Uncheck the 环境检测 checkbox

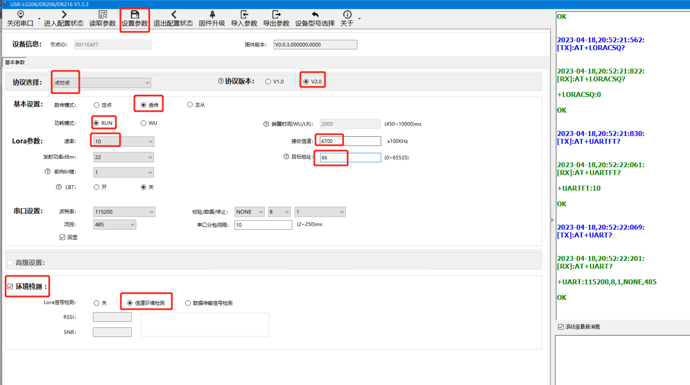tap(10, 287)
